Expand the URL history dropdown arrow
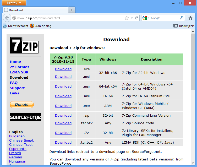Screen dimensions: 197x167 pos(132,18)
